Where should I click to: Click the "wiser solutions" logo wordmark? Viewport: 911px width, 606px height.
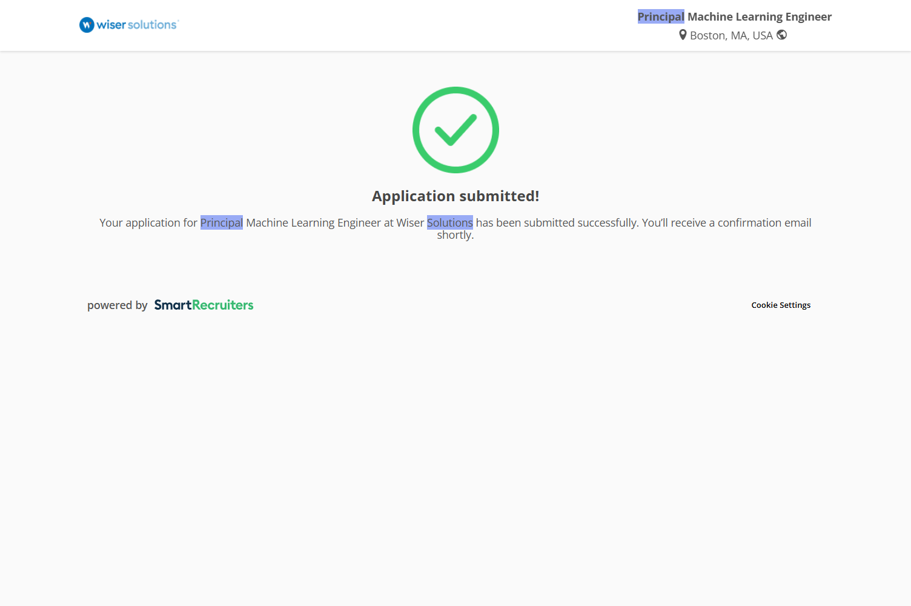[x=137, y=25]
